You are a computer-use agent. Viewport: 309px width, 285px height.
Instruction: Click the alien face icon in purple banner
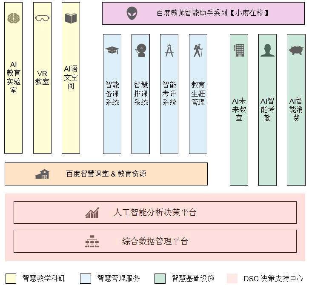point(132,13)
